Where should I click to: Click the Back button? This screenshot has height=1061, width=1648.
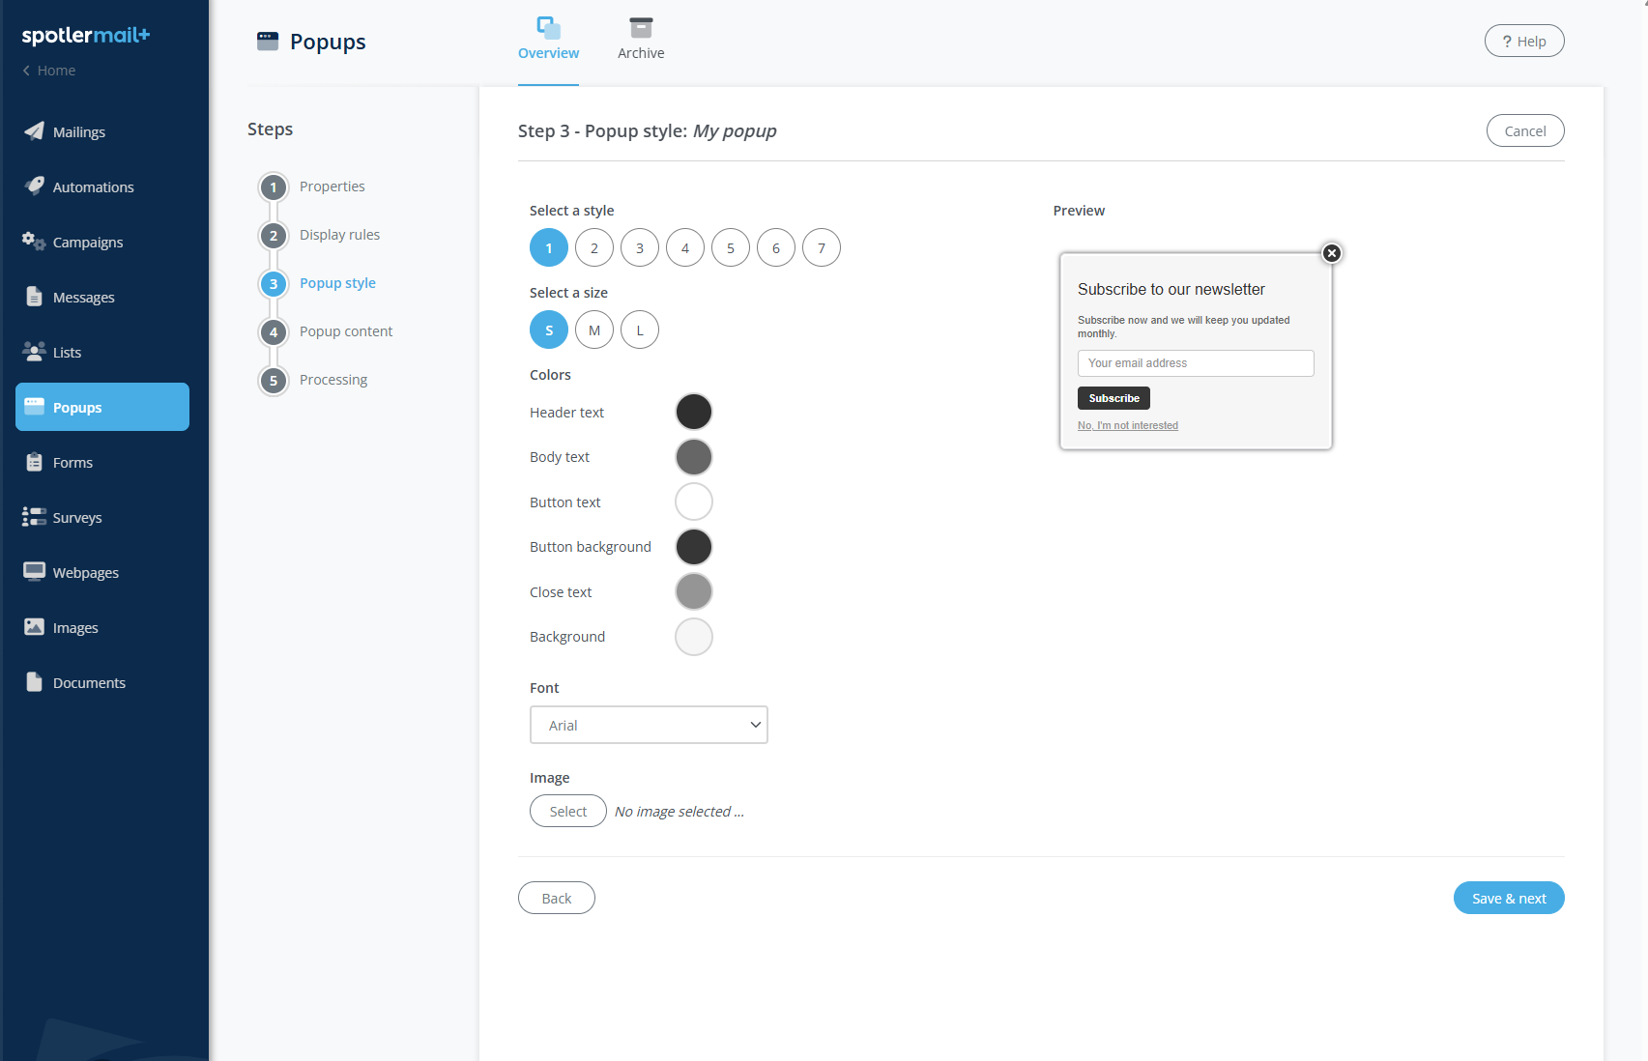pos(557,898)
